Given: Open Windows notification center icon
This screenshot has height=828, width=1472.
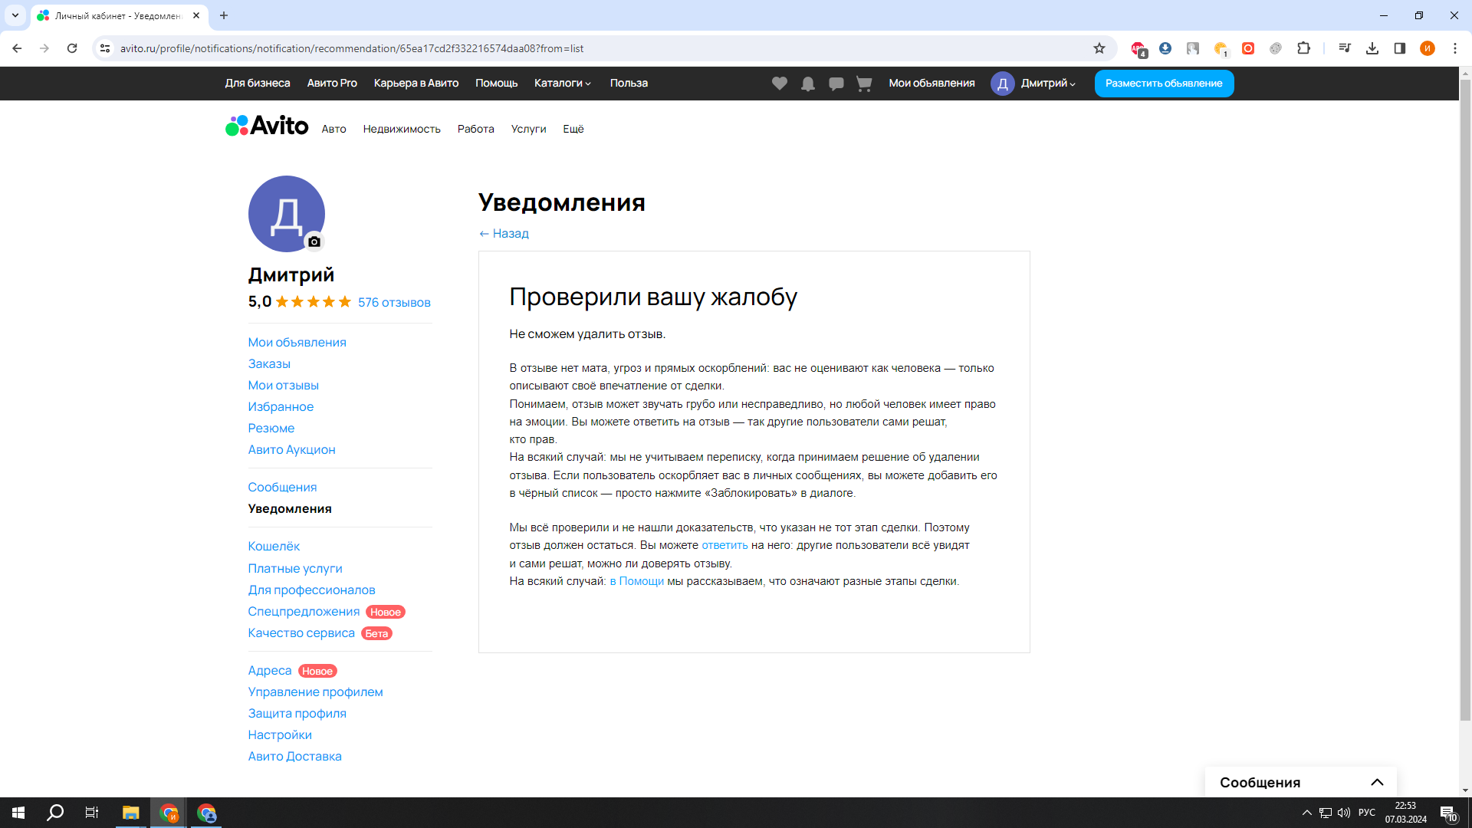Looking at the screenshot, I should [x=1447, y=813].
